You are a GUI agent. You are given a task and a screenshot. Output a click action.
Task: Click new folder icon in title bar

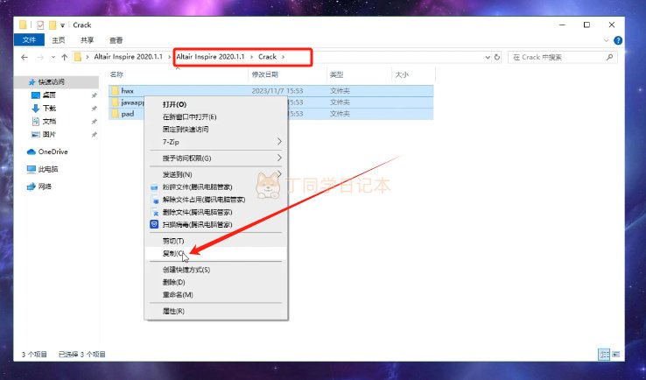pyautogui.click(x=53, y=25)
